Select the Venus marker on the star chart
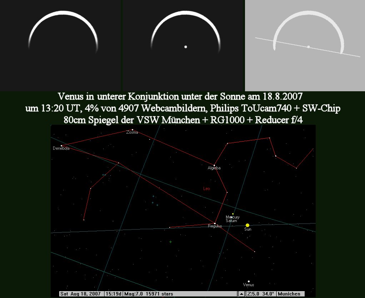Image resolution: width=365 pixels, height=298 pixels. (x=249, y=281)
